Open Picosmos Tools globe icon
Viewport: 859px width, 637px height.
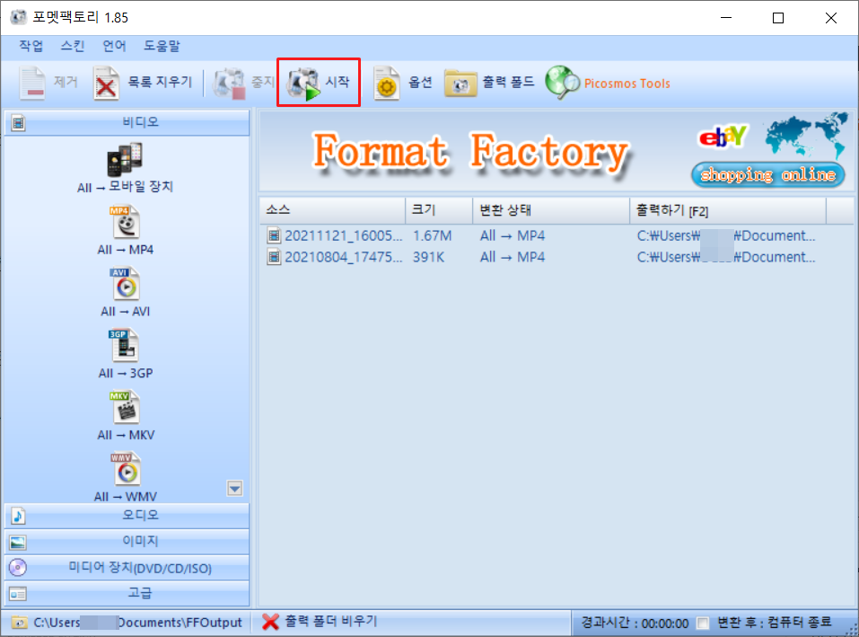point(562,83)
